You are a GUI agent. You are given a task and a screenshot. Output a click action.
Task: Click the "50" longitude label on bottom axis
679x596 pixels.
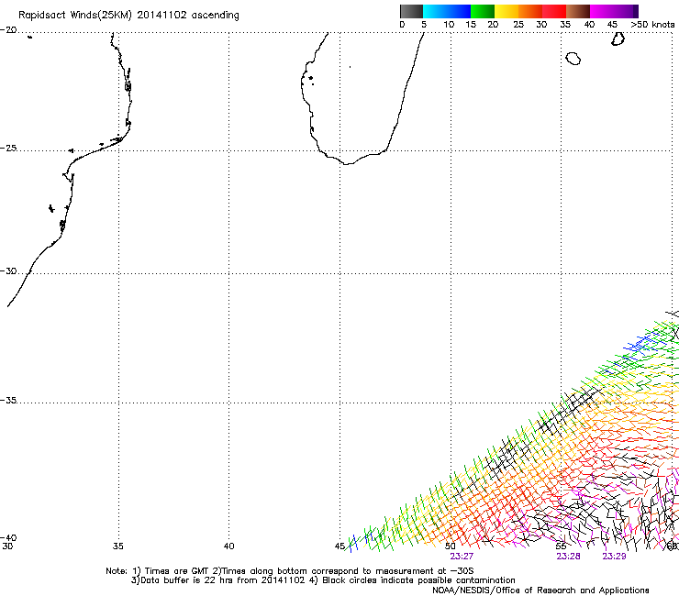[451, 546]
